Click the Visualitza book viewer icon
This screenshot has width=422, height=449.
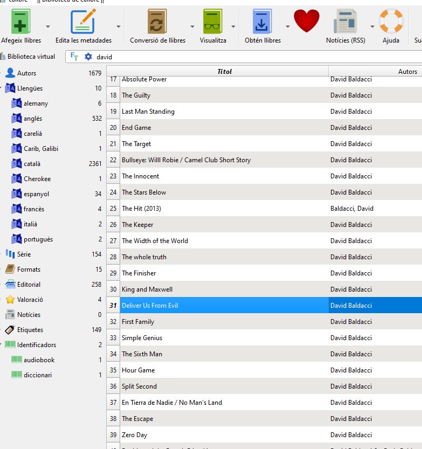tap(213, 22)
